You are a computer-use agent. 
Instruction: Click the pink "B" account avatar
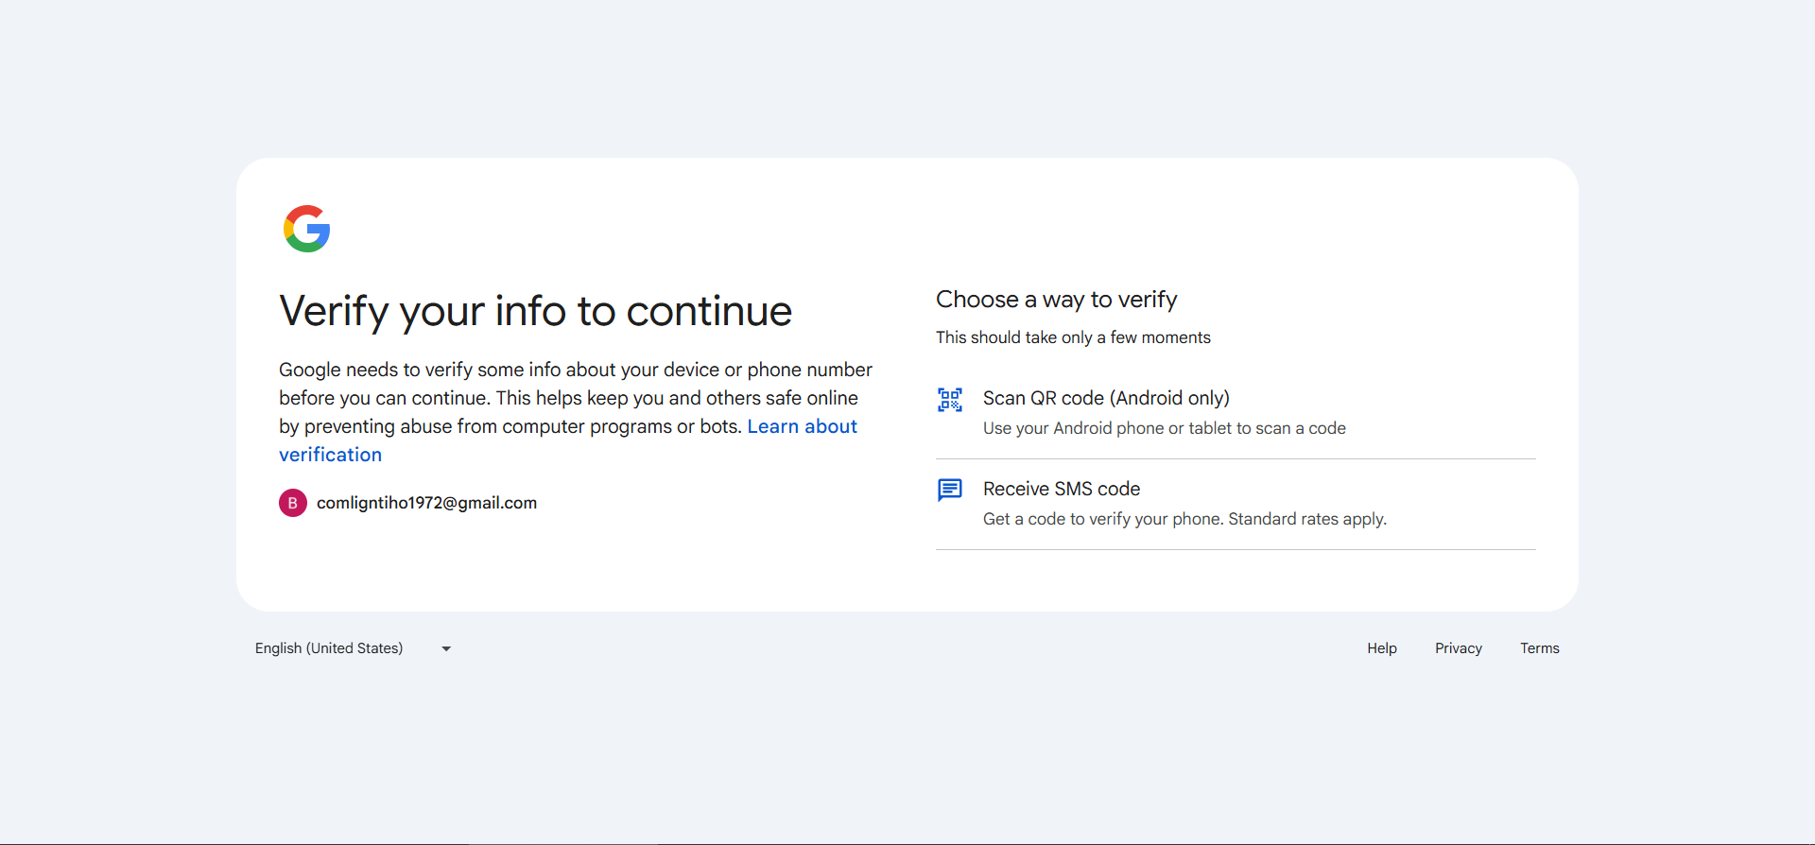coord(293,503)
